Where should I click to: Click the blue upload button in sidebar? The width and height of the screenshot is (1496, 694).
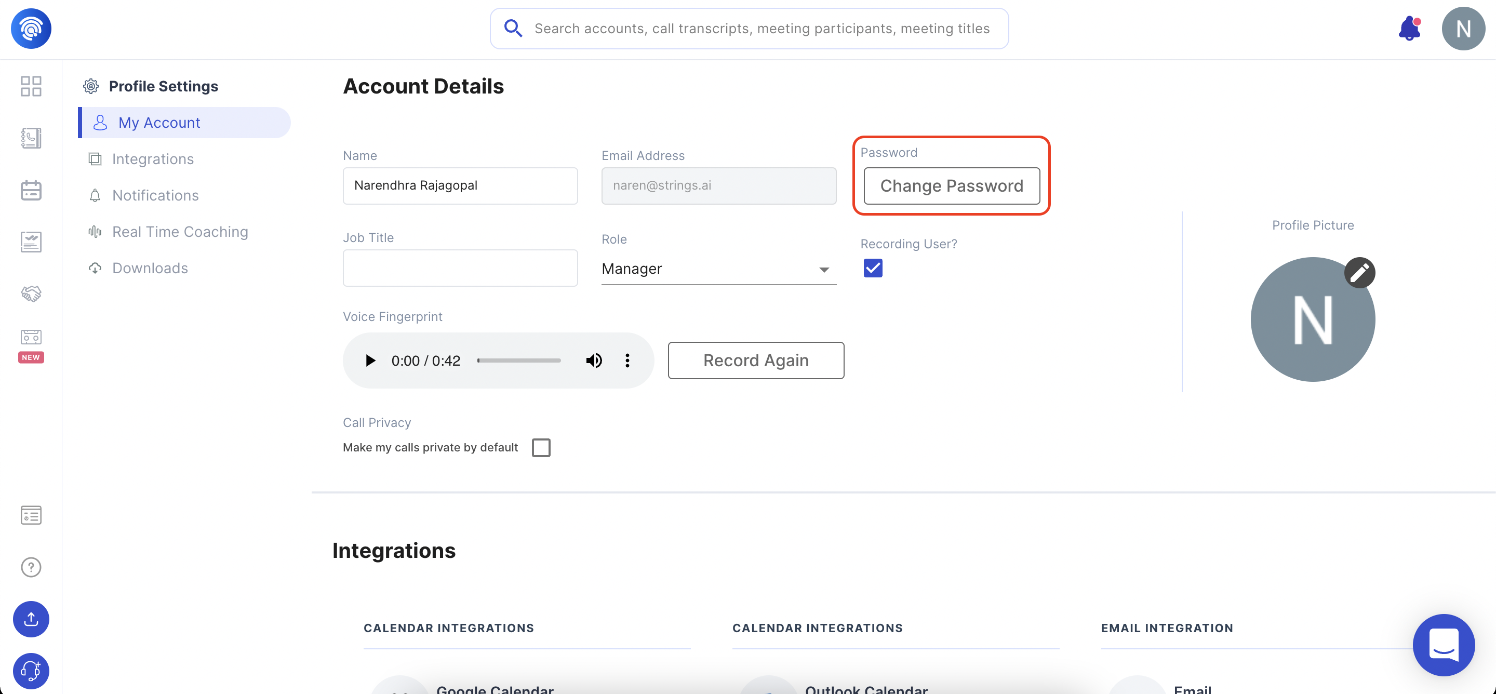point(31,619)
